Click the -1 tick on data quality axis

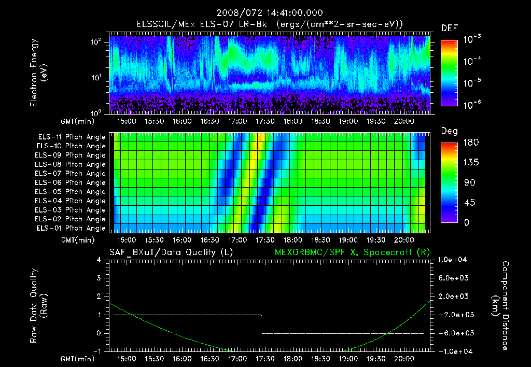97,351
